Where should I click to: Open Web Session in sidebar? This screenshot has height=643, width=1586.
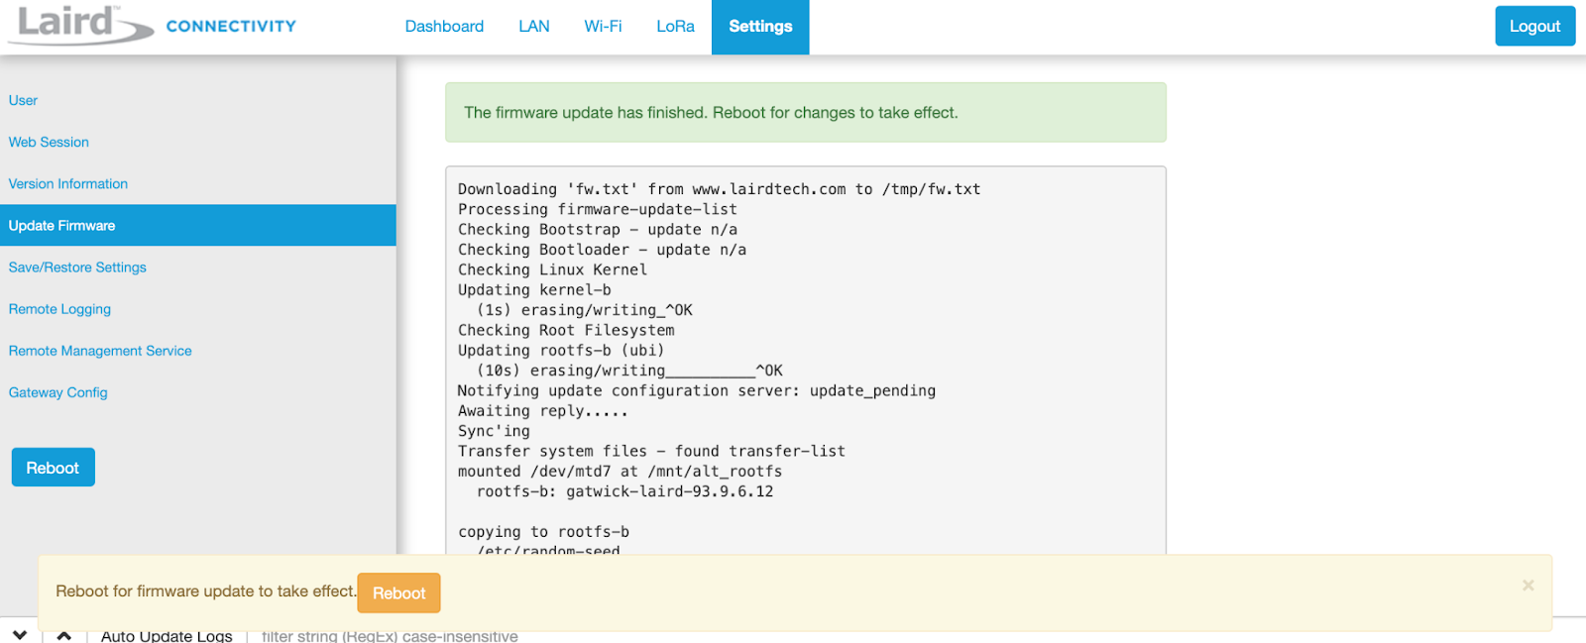coord(49,142)
